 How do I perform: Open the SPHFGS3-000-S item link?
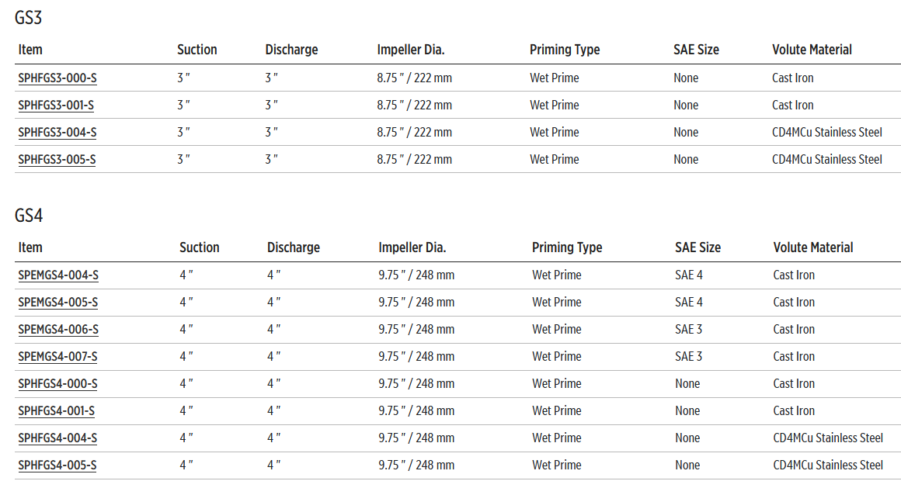pyautogui.click(x=57, y=78)
